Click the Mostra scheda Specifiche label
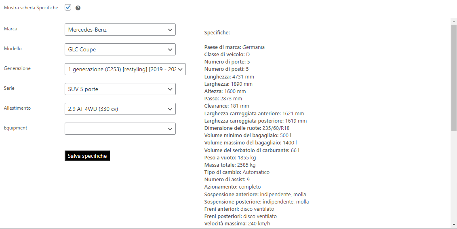The height and width of the screenshot is (229, 457). pos(31,8)
